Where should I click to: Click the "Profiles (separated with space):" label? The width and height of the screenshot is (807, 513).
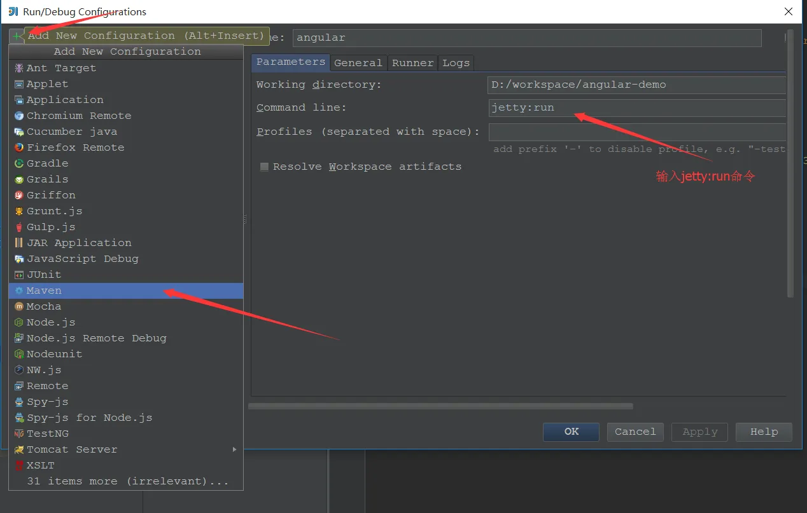[x=368, y=132]
